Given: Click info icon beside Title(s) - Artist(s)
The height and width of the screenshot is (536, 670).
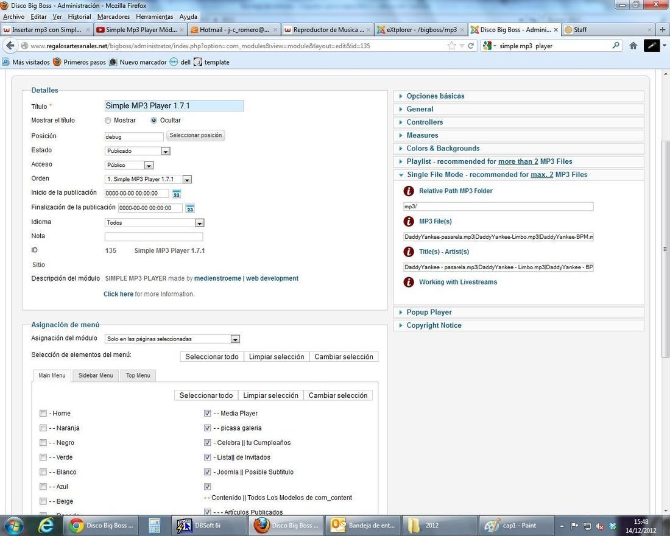Looking at the screenshot, I should click(x=409, y=252).
